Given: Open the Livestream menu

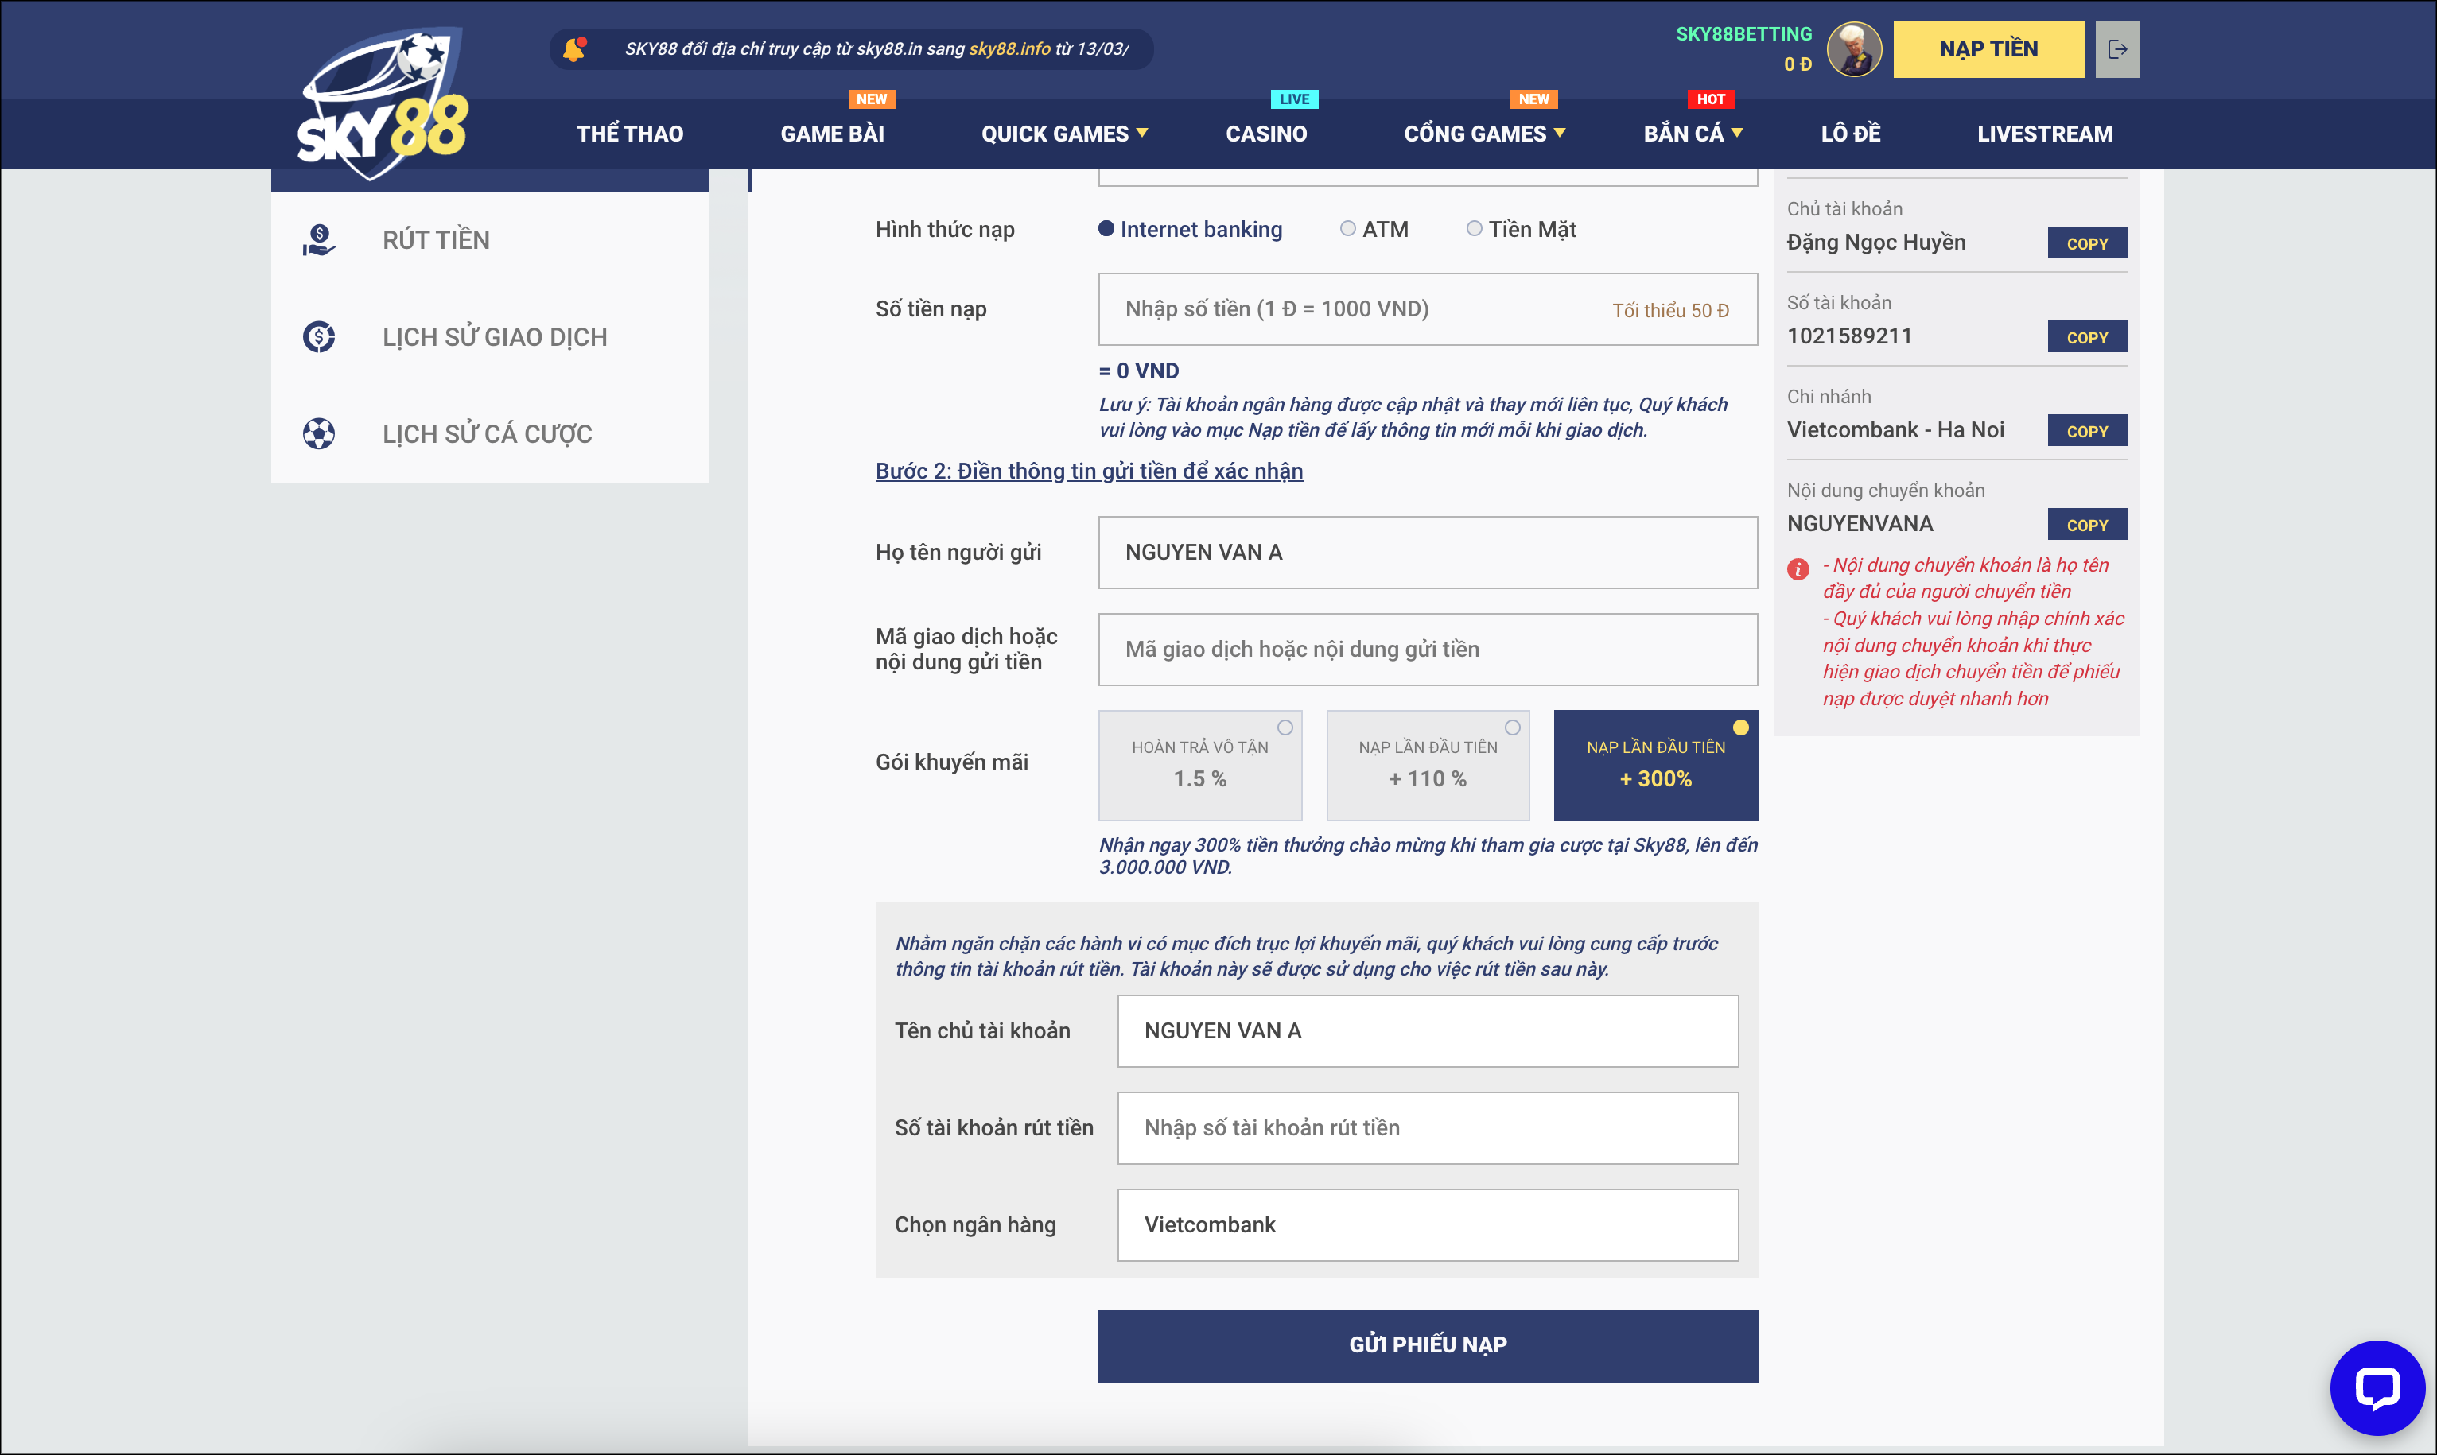Looking at the screenshot, I should click(2045, 134).
